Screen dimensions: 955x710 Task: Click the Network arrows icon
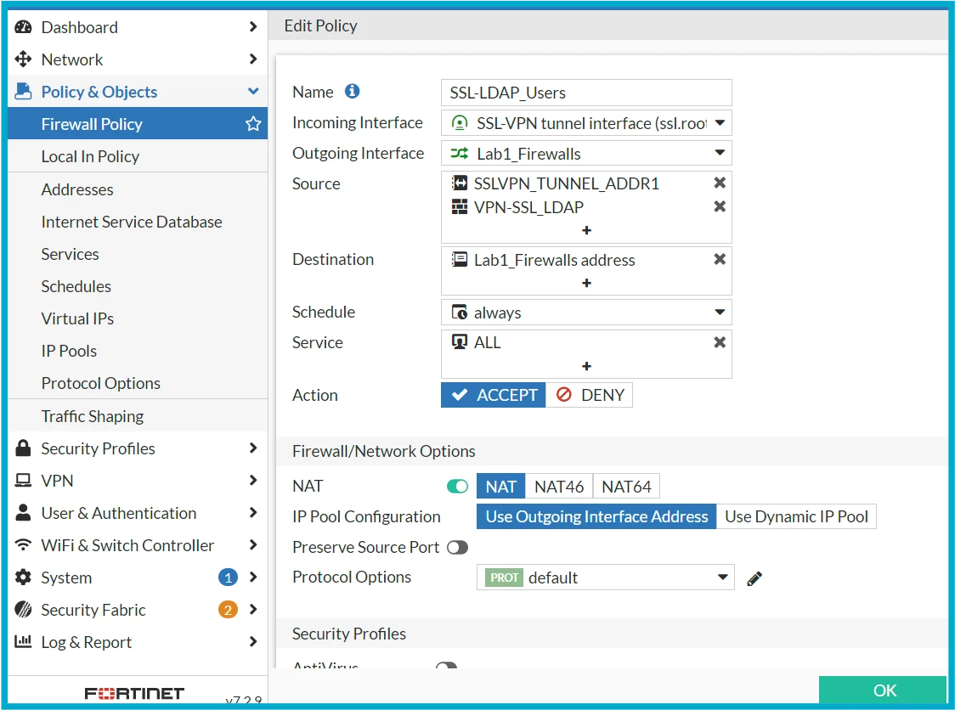click(x=23, y=59)
